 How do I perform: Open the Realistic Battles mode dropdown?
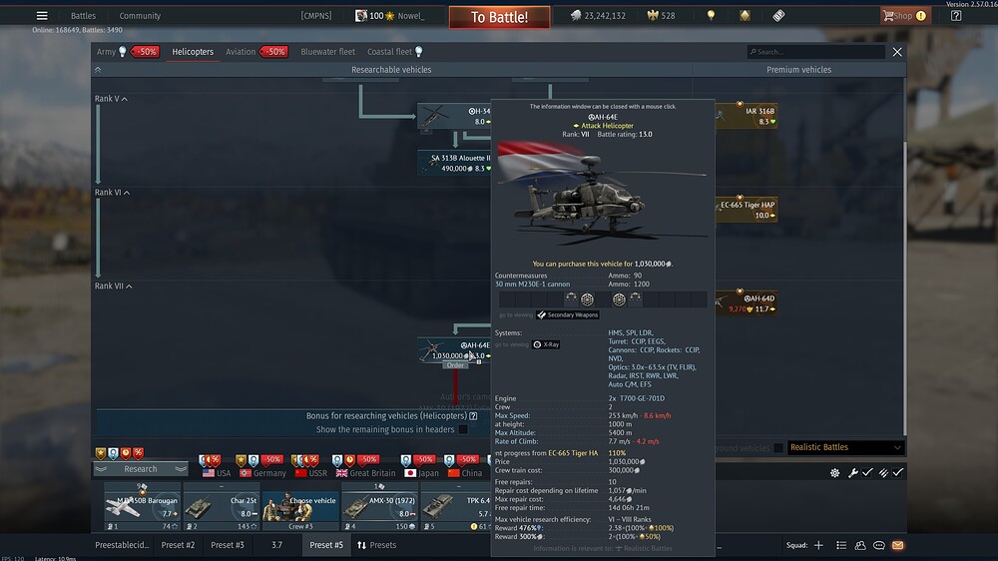(x=845, y=447)
